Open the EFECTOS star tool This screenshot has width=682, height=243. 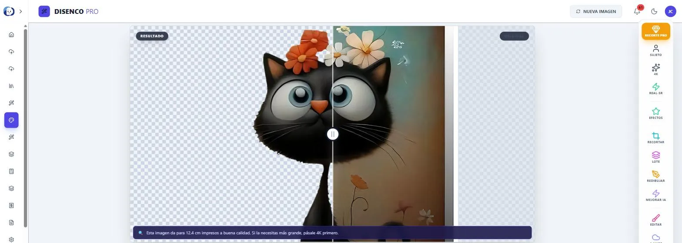pos(656,114)
